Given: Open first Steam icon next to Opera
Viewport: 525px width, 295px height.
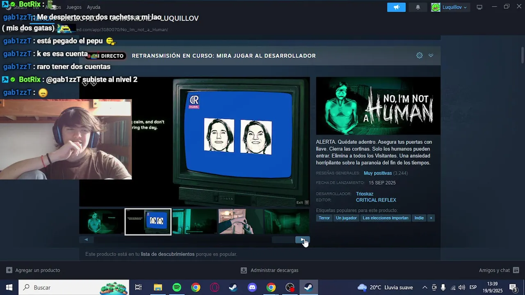Looking at the screenshot, I should pyautogui.click(x=233, y=287).
